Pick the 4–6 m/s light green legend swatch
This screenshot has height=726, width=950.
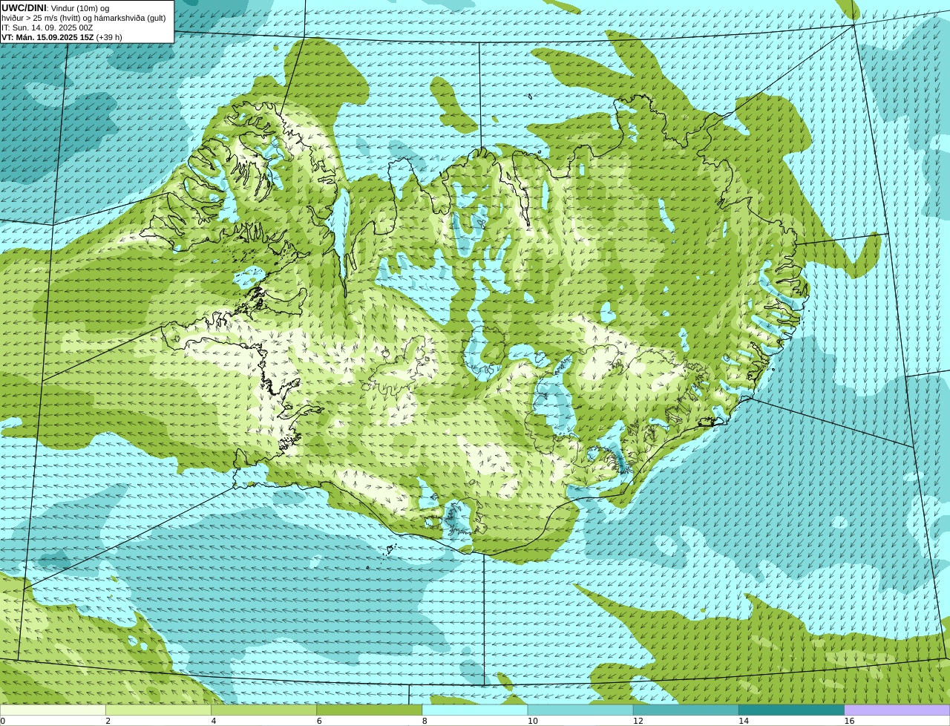(264, 710)
